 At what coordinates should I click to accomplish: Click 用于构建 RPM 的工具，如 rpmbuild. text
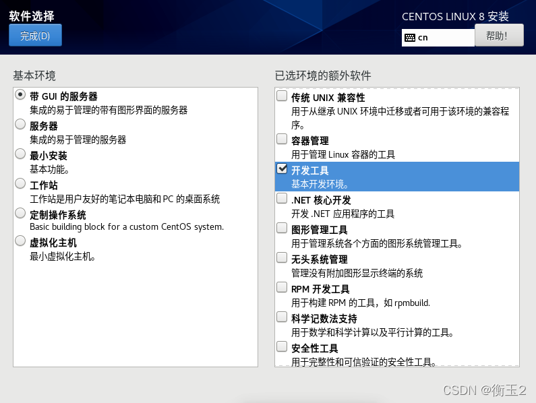pyautogui.click(x=361, y=303)
